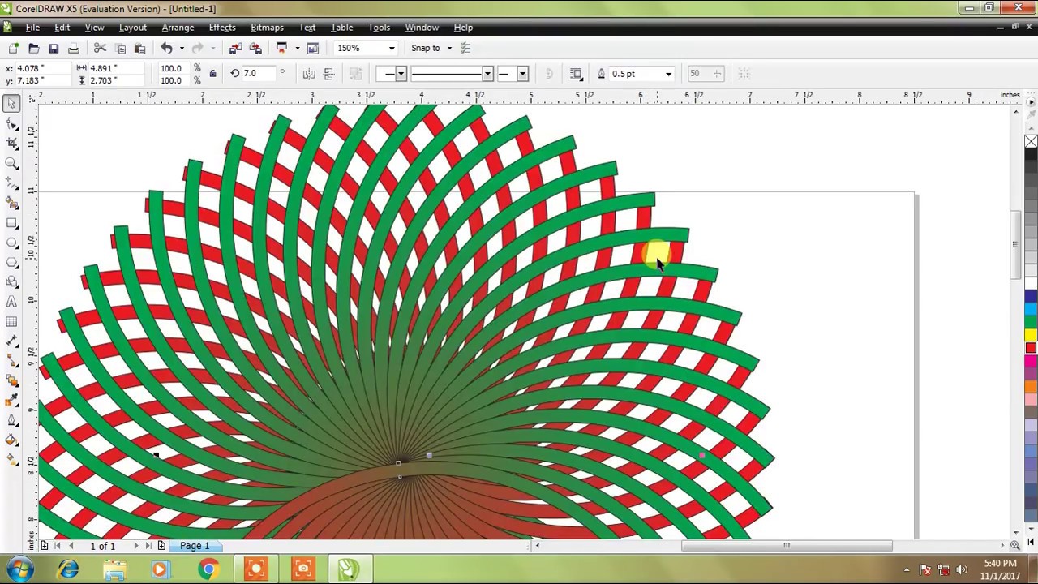Open the Tools menu

tap(379, 28)
